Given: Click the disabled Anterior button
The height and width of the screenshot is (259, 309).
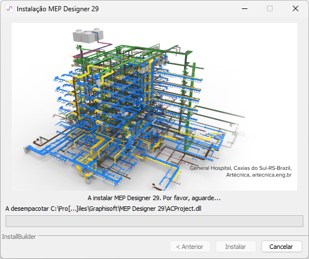Looking at the screenshot, I should pos(190,246).
